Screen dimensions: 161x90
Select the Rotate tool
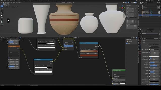pos(2,13)
